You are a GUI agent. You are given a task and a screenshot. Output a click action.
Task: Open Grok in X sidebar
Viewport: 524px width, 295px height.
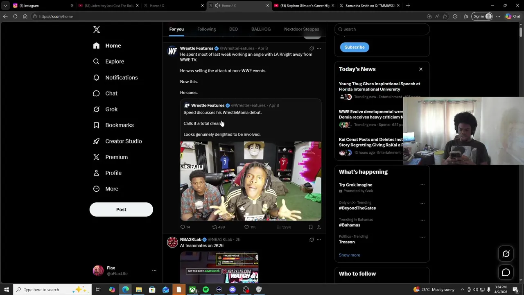[106, 109]
